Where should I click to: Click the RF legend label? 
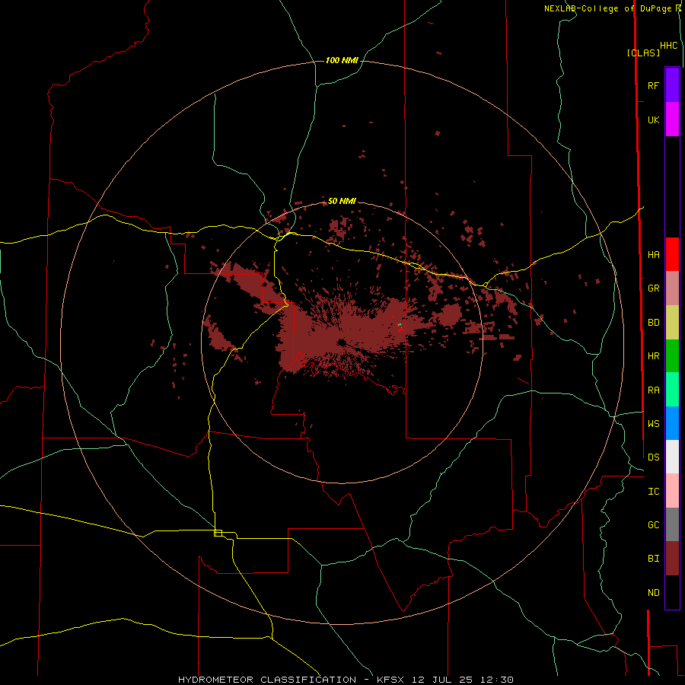(x=653, y=85)
